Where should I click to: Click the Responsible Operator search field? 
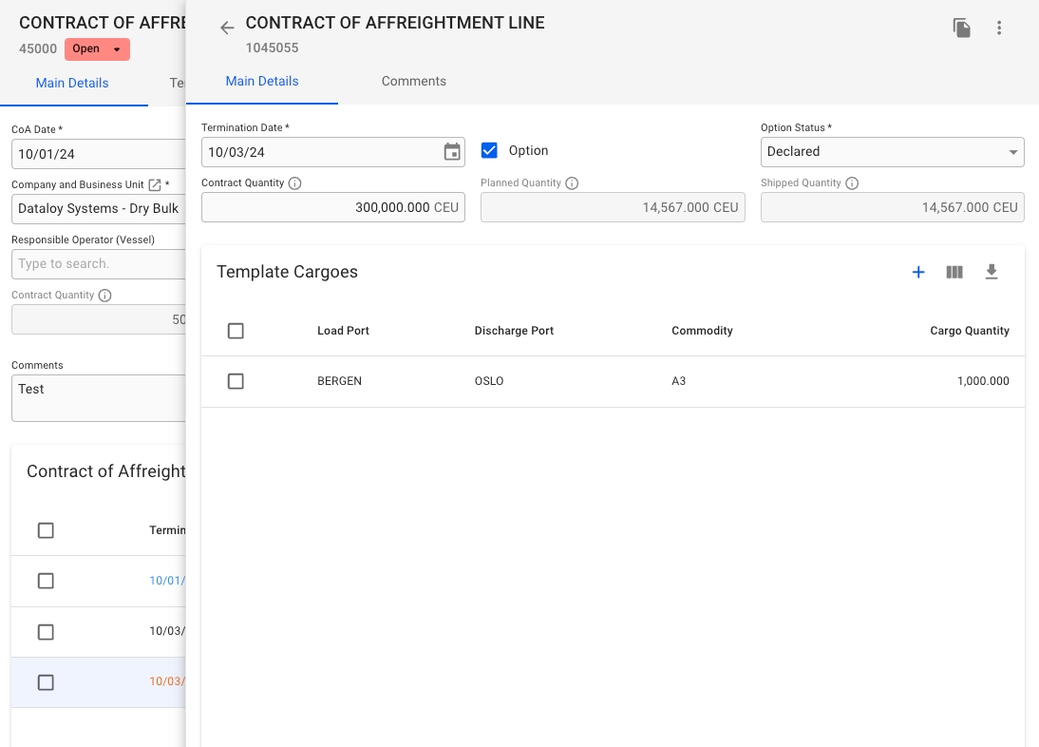click(99, 263)
